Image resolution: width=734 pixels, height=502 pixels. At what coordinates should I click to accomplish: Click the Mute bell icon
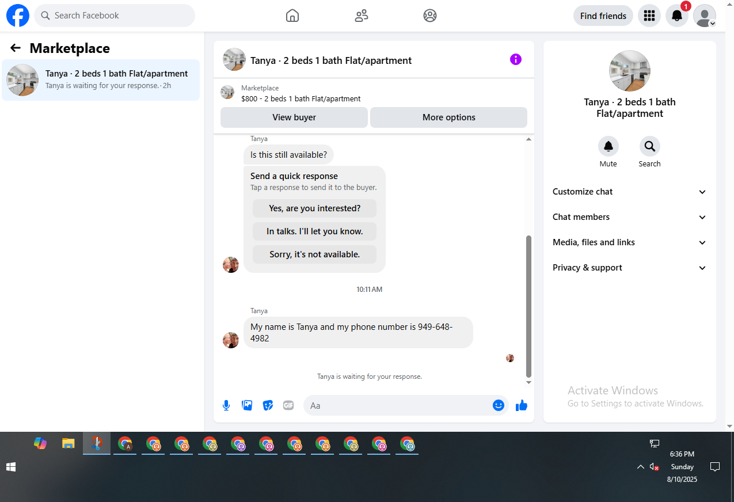tap(609, 147)
